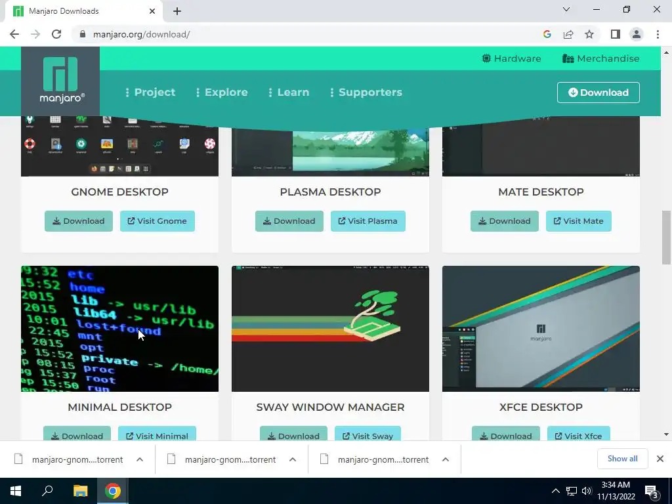Download the Minimal Desktop edition

[x=77, y=434]
